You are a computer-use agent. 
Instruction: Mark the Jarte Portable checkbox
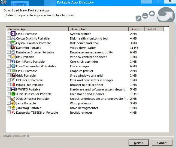[x=9, y=103]
